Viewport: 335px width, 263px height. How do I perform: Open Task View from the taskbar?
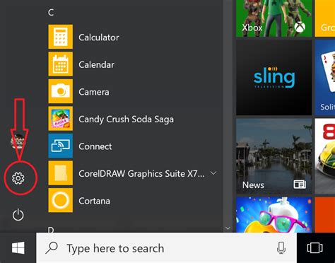(x=315, y=248)
